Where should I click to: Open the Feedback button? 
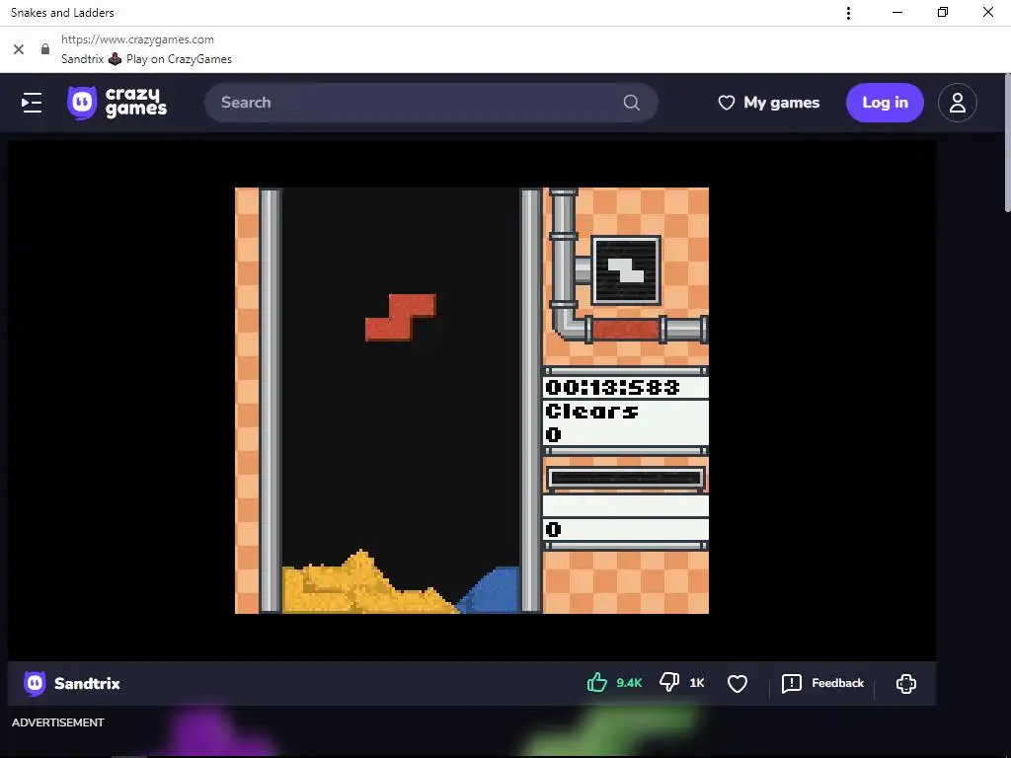click(x=822, y=683)
